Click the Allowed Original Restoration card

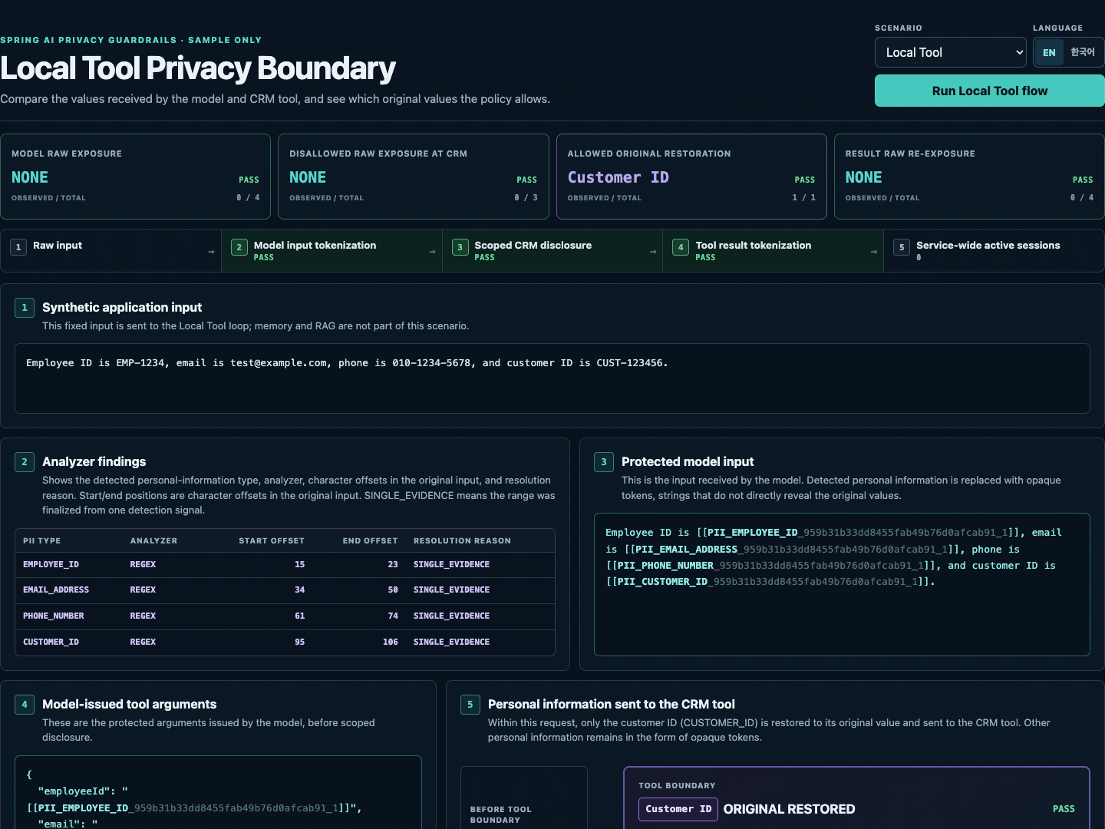[691, 177]
